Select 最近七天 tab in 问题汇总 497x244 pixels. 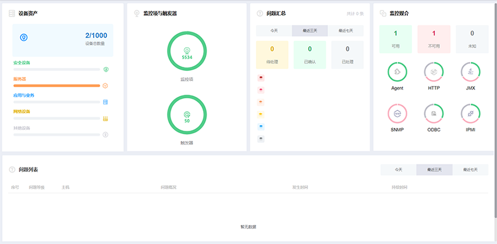click(x=346, y=31)
